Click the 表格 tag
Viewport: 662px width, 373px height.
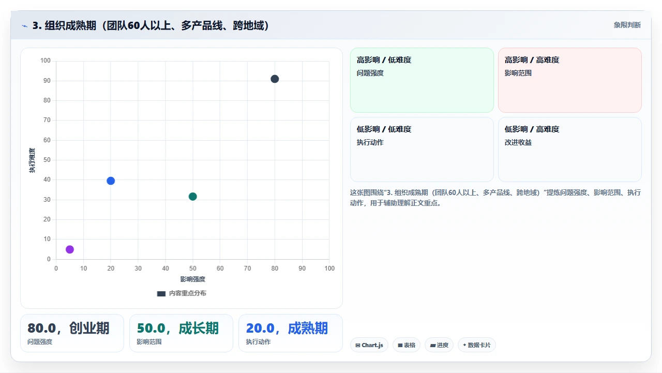tap(407, 345)
